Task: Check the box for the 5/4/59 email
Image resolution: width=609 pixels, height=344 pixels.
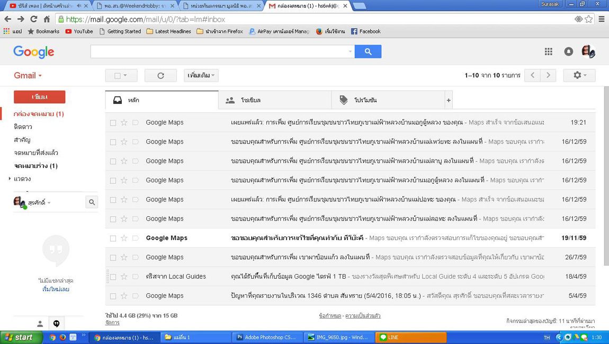Action: (x=113, y=296)
